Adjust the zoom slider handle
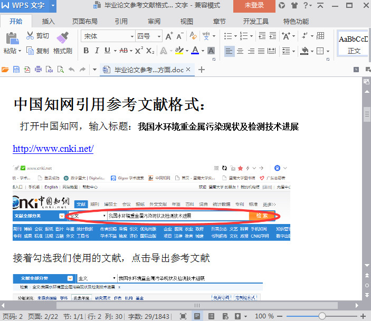Viewport: 371px width, 321px height. click(322, 316)
